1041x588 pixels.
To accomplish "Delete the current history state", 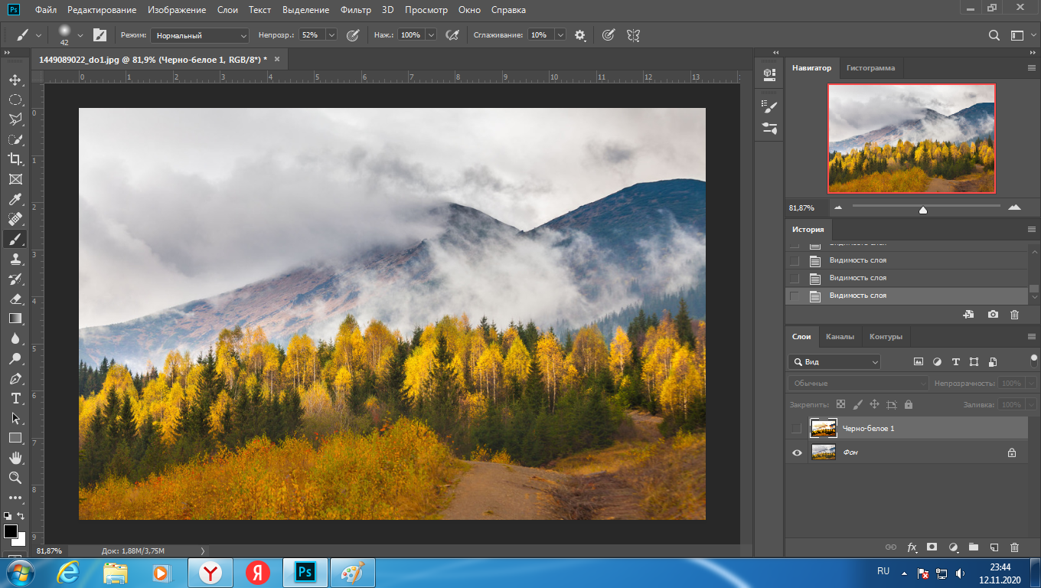I will coord(1014,315).
